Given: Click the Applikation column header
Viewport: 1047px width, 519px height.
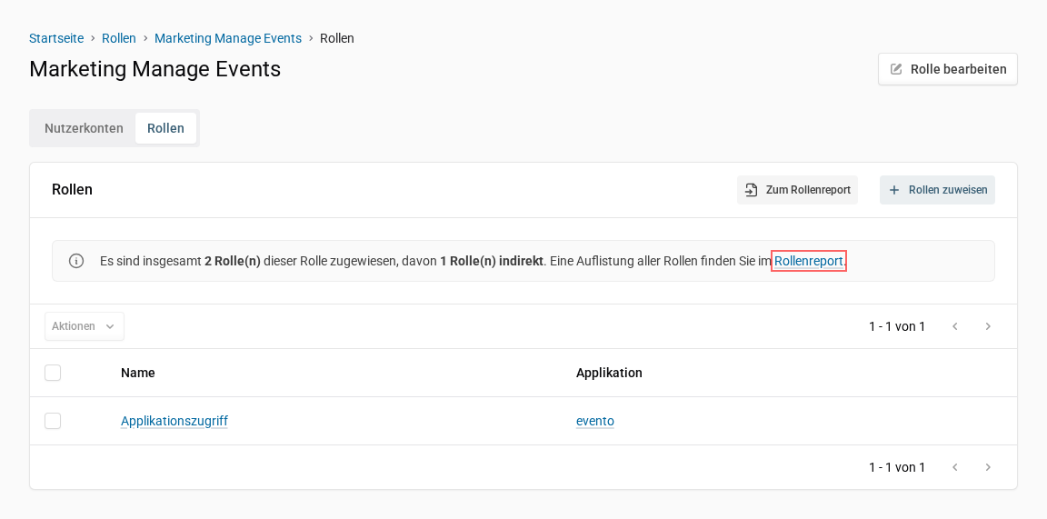Looking at the screenshot, I should pos(609,373).
